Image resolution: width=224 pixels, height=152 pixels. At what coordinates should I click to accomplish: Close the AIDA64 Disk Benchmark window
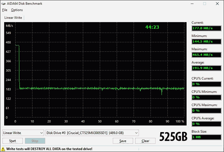click(217, 4)
